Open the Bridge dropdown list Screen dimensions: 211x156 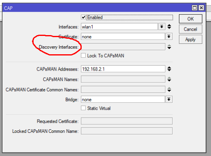pyautogui.click(x=169, y=99)
